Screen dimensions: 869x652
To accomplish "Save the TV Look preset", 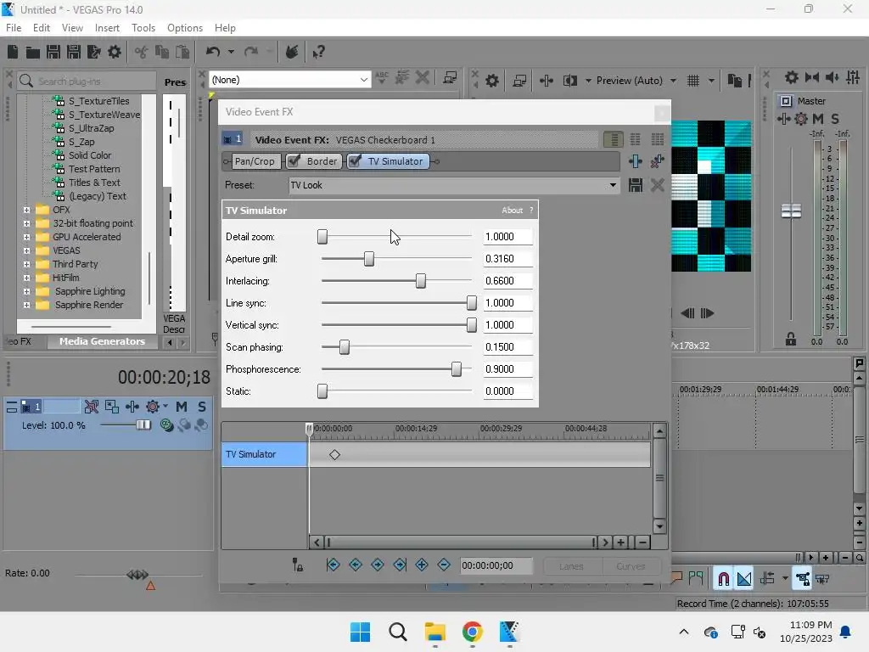I will [635, 185].
